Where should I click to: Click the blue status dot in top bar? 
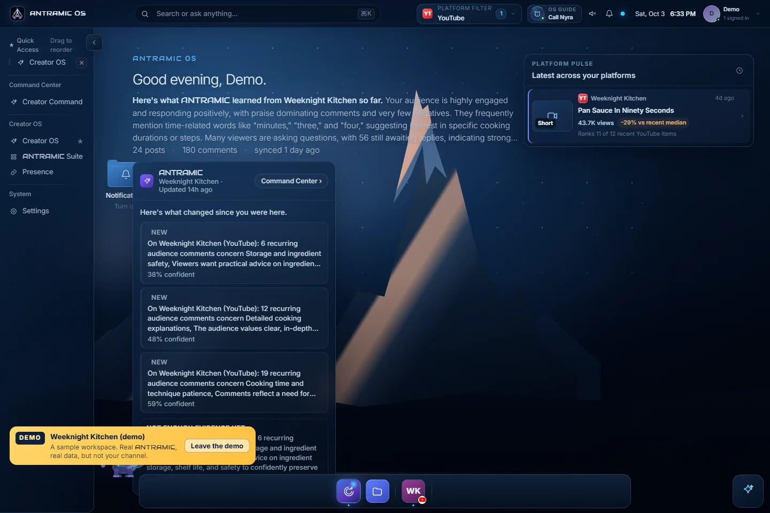[x=622, y=14]
